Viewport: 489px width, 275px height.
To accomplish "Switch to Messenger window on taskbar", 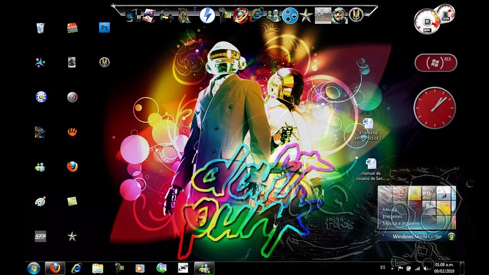I will [204, 268].
